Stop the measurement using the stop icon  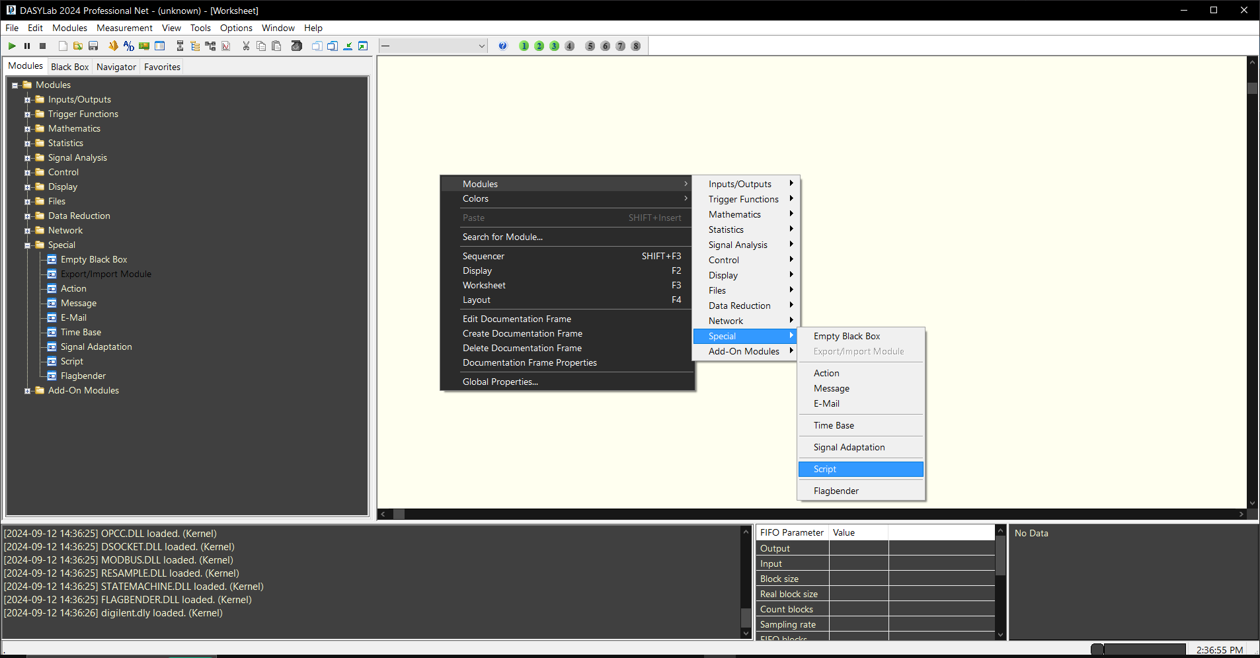(x=43, y=46)
